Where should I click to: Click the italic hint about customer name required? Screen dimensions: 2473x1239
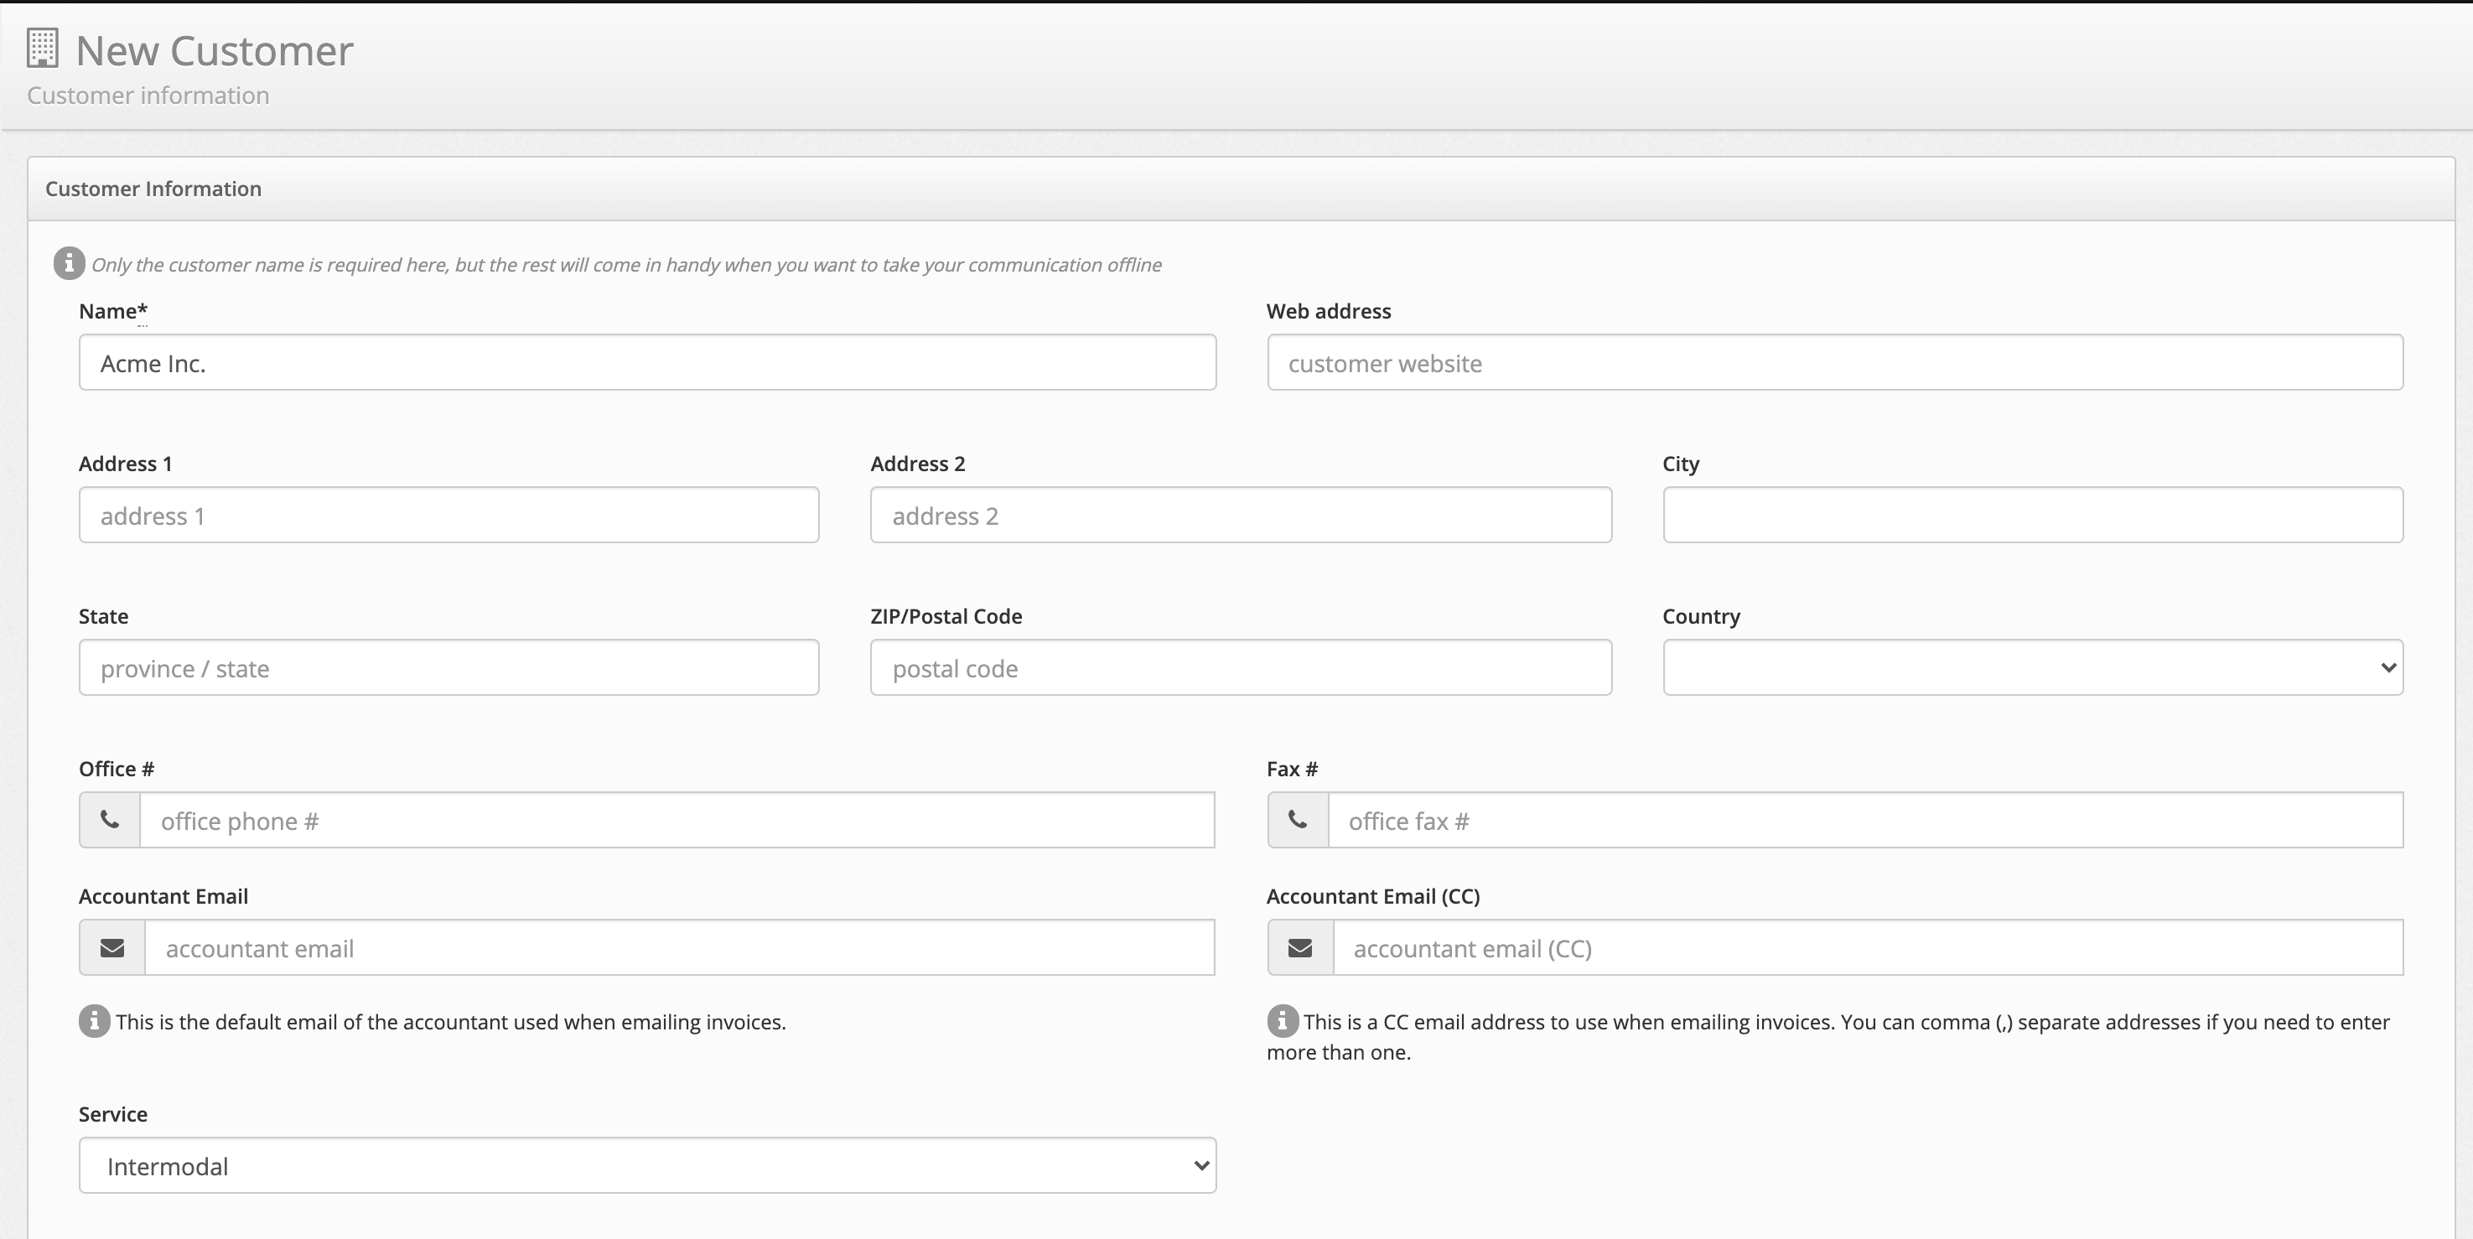[x=626, y=265]
